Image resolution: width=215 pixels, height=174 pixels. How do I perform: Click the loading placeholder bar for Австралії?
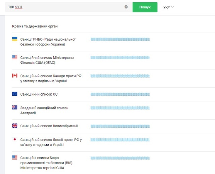pyautogui.click(x=120, y=108)
